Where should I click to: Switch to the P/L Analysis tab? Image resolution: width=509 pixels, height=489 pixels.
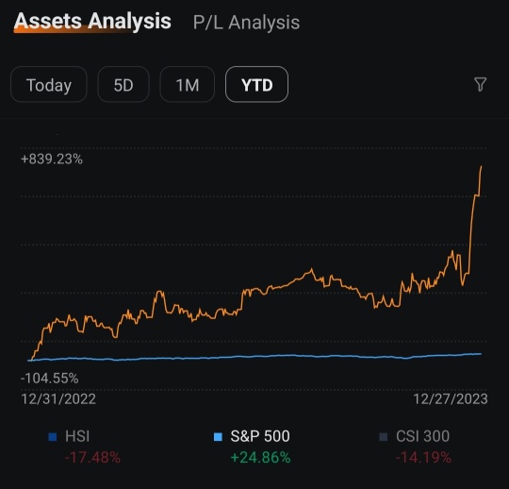tap(246, 23)
